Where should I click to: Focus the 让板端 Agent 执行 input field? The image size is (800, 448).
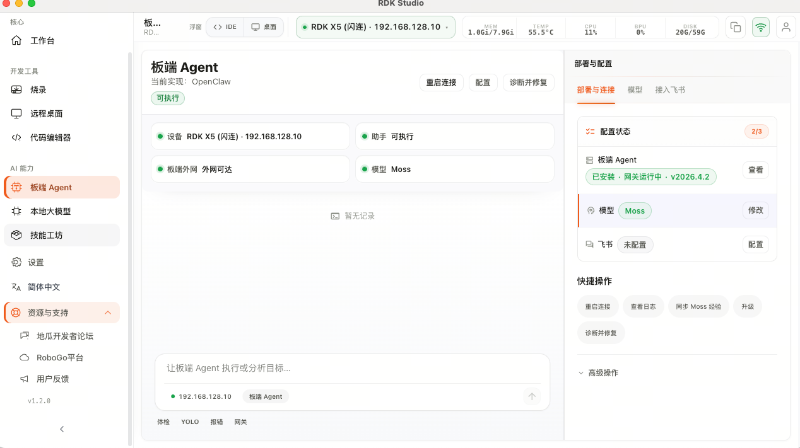click(352, 368)
